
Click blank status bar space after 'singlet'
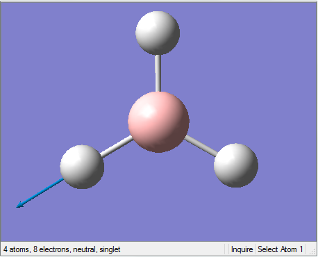172,249
